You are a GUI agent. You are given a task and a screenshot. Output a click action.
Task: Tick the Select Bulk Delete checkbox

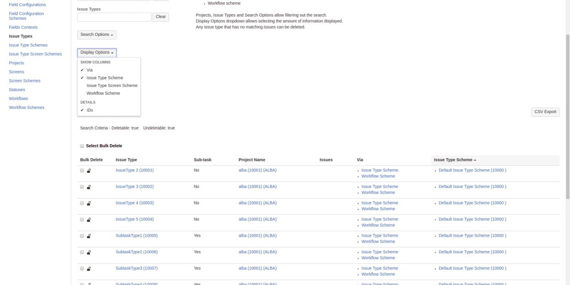82,146
